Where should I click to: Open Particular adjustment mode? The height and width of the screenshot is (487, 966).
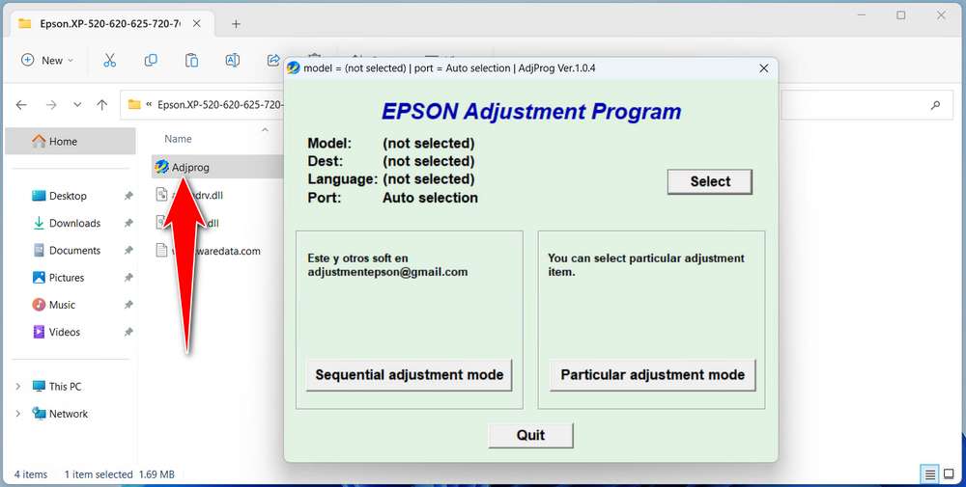point(652,374)
